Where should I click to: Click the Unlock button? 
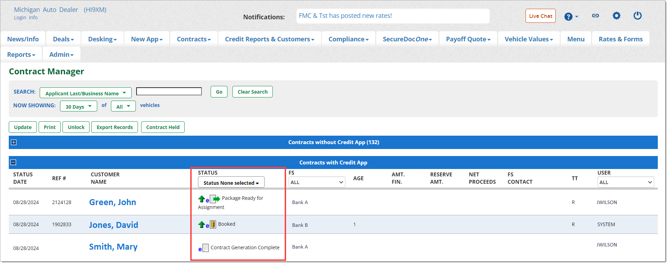tap(76, 127)
